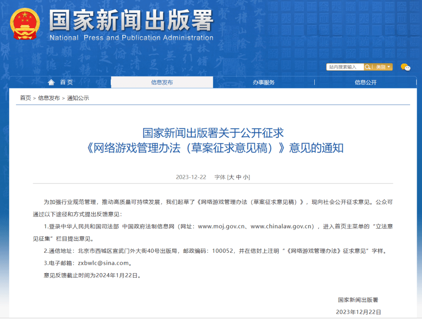Click 通知公示 in the breadcrumb trail
This screenshot has width=422, height=319.
tap(78, 98)
